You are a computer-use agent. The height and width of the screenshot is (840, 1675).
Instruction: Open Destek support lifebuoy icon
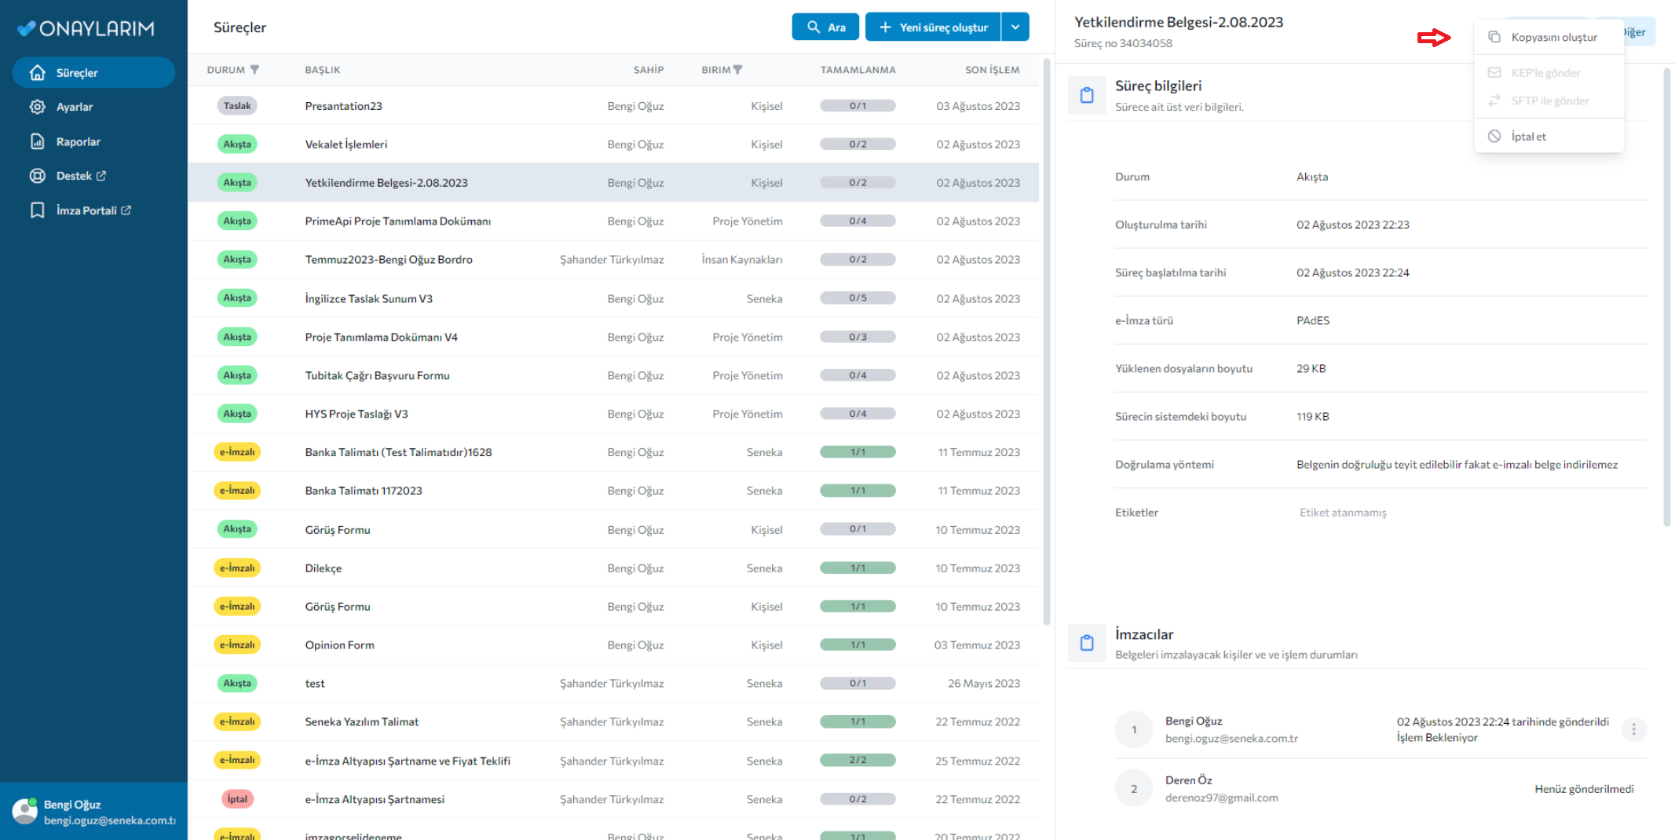pos(37,176)
